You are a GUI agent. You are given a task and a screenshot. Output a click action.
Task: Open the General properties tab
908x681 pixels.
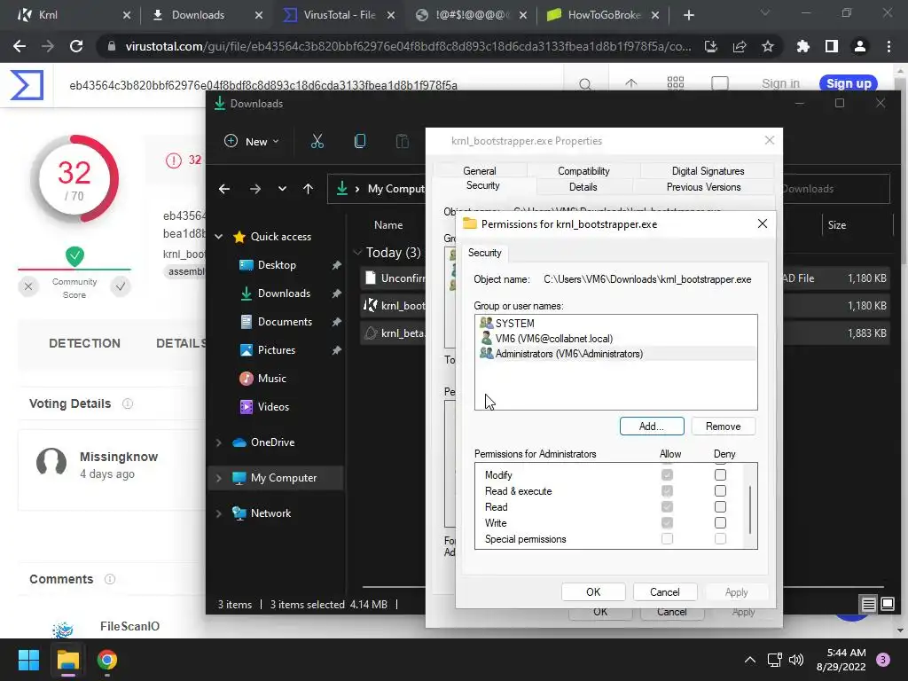(x=480, y=171)
